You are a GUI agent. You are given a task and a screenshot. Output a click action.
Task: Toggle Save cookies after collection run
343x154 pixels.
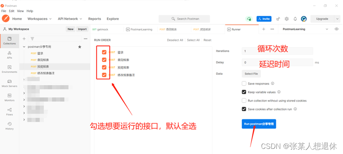click(x=244, y=109)
